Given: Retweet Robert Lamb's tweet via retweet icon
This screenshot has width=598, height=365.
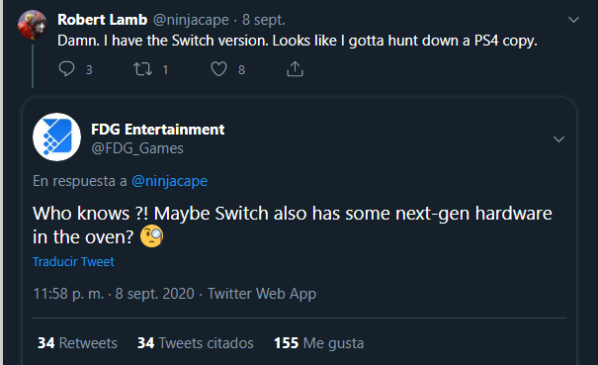Looking at the screenshot, I should pos(142,69).
